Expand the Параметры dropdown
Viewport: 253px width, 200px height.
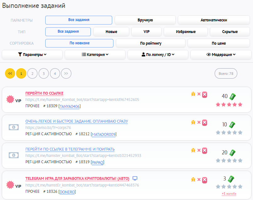tap(32, 54)
